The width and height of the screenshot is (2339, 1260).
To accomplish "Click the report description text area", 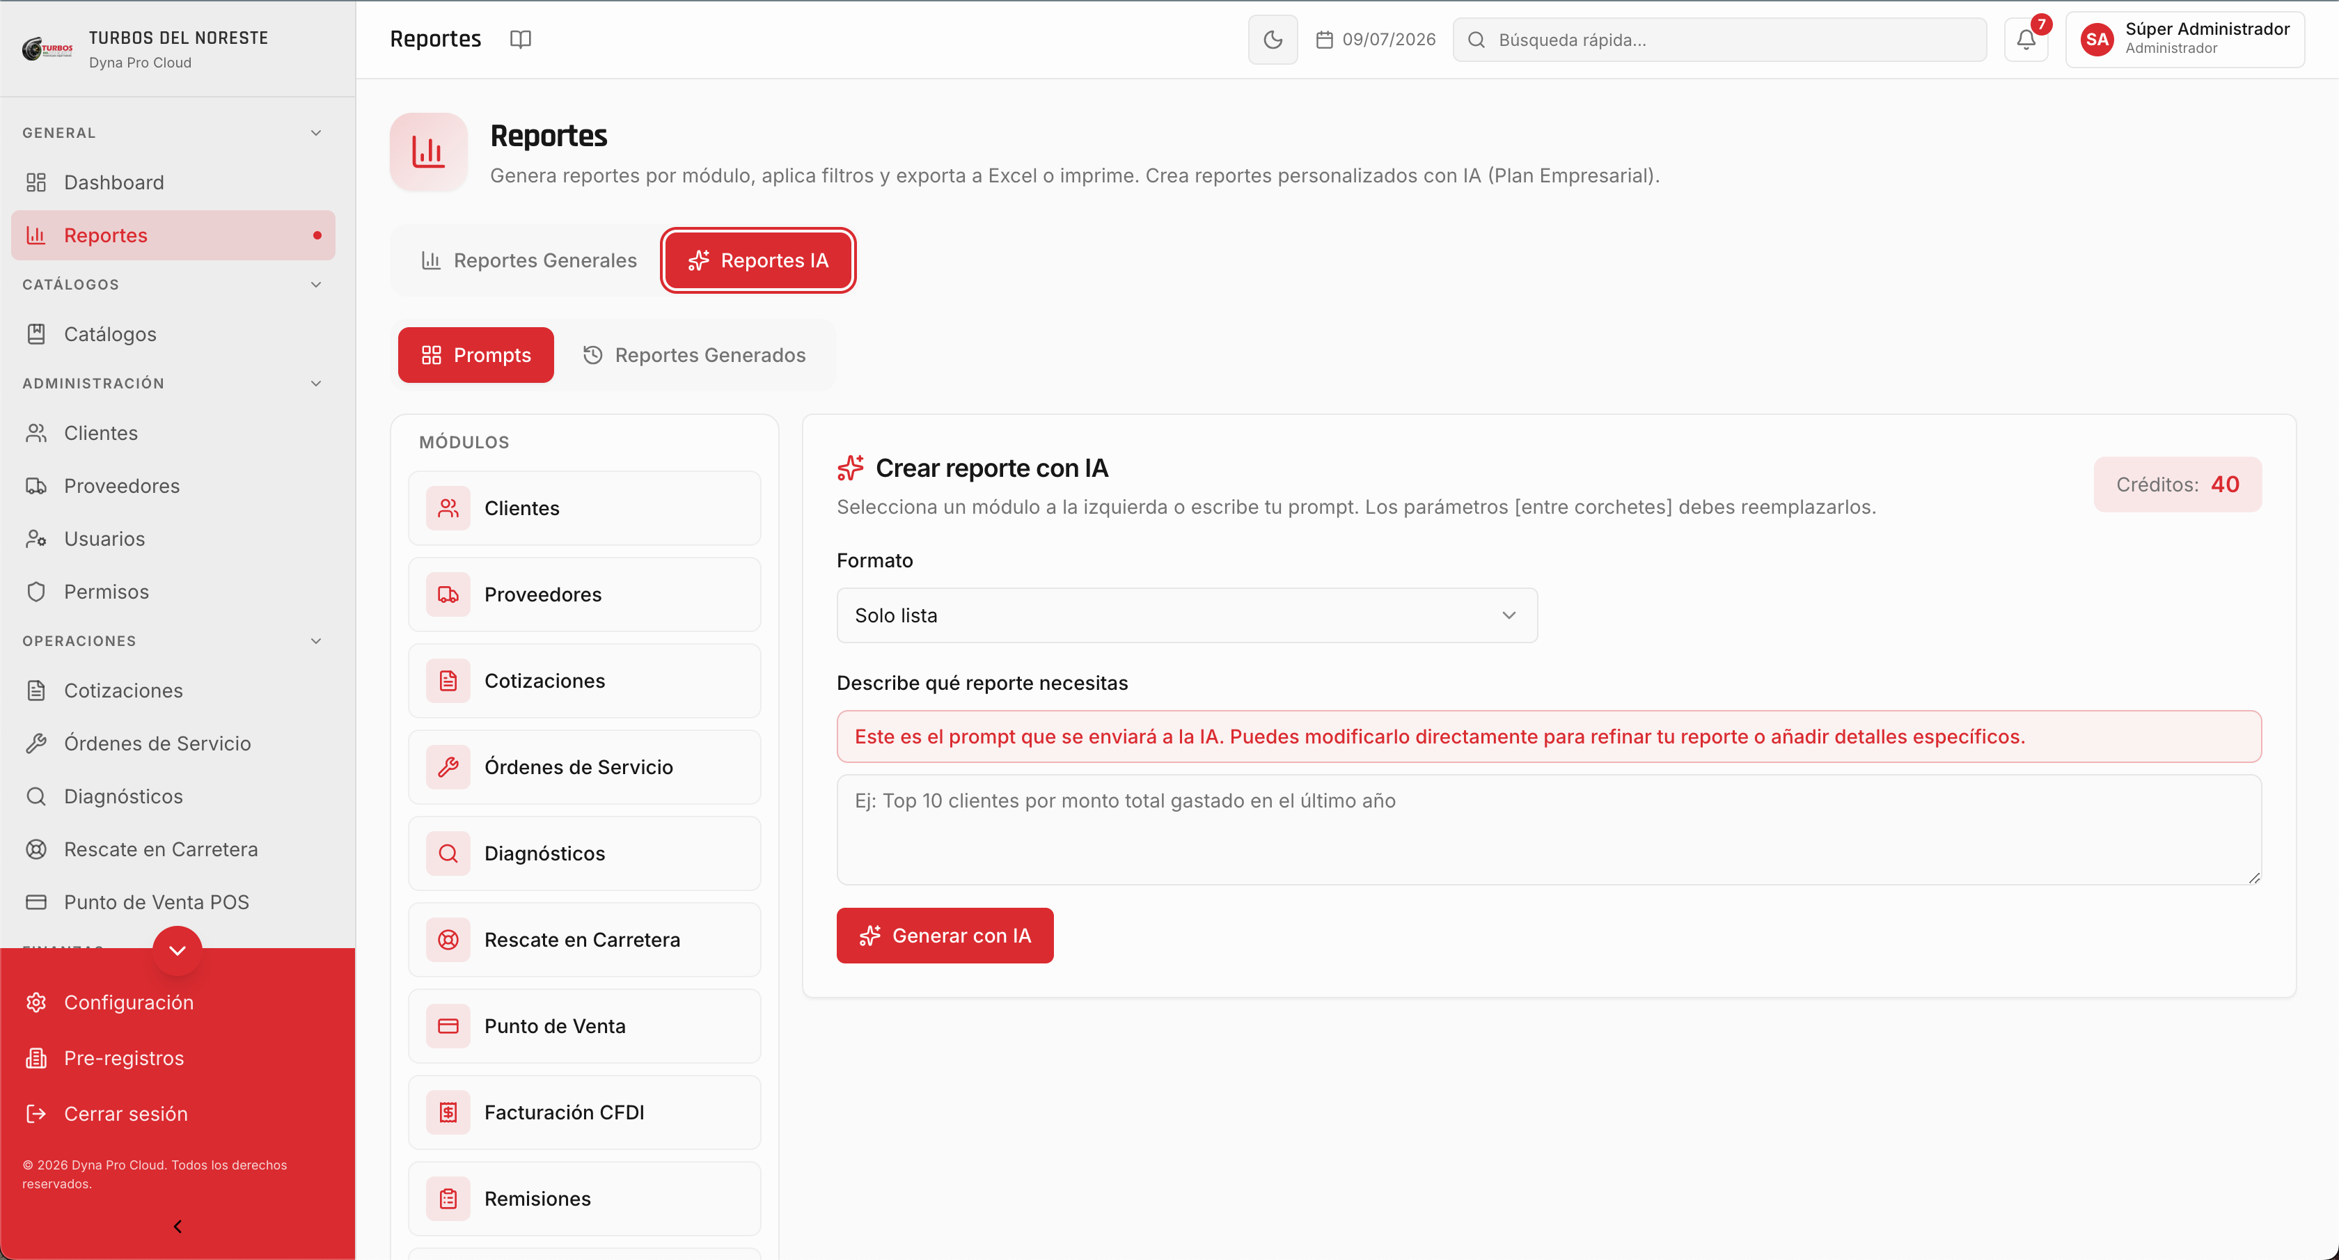I will pyautogui.click(x=1549, y=830).
